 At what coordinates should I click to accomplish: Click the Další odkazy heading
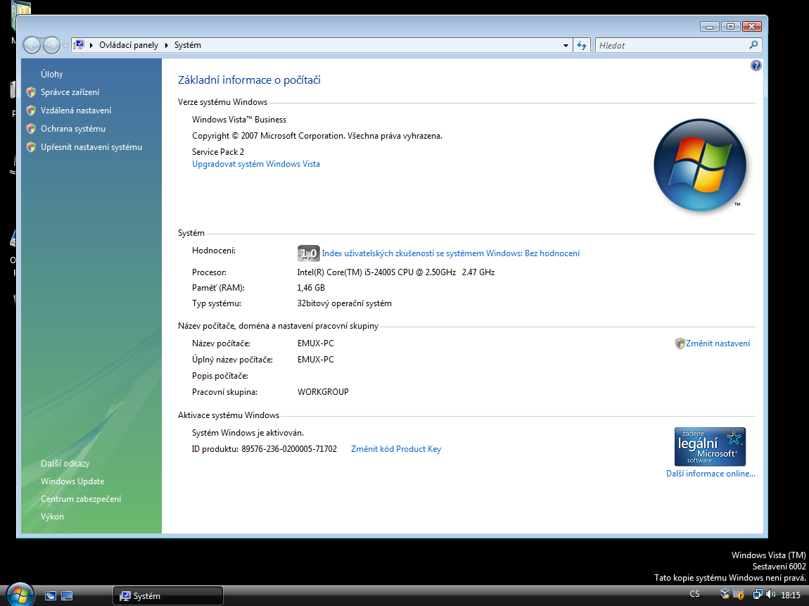click(65, 463)
